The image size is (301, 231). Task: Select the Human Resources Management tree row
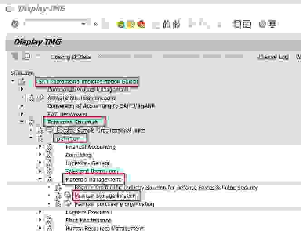(x=104, y=228)
